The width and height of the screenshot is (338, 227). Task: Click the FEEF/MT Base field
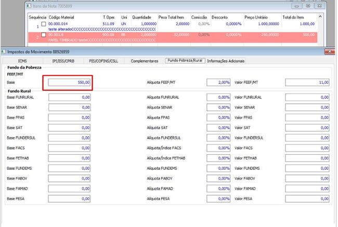point(69,82)
